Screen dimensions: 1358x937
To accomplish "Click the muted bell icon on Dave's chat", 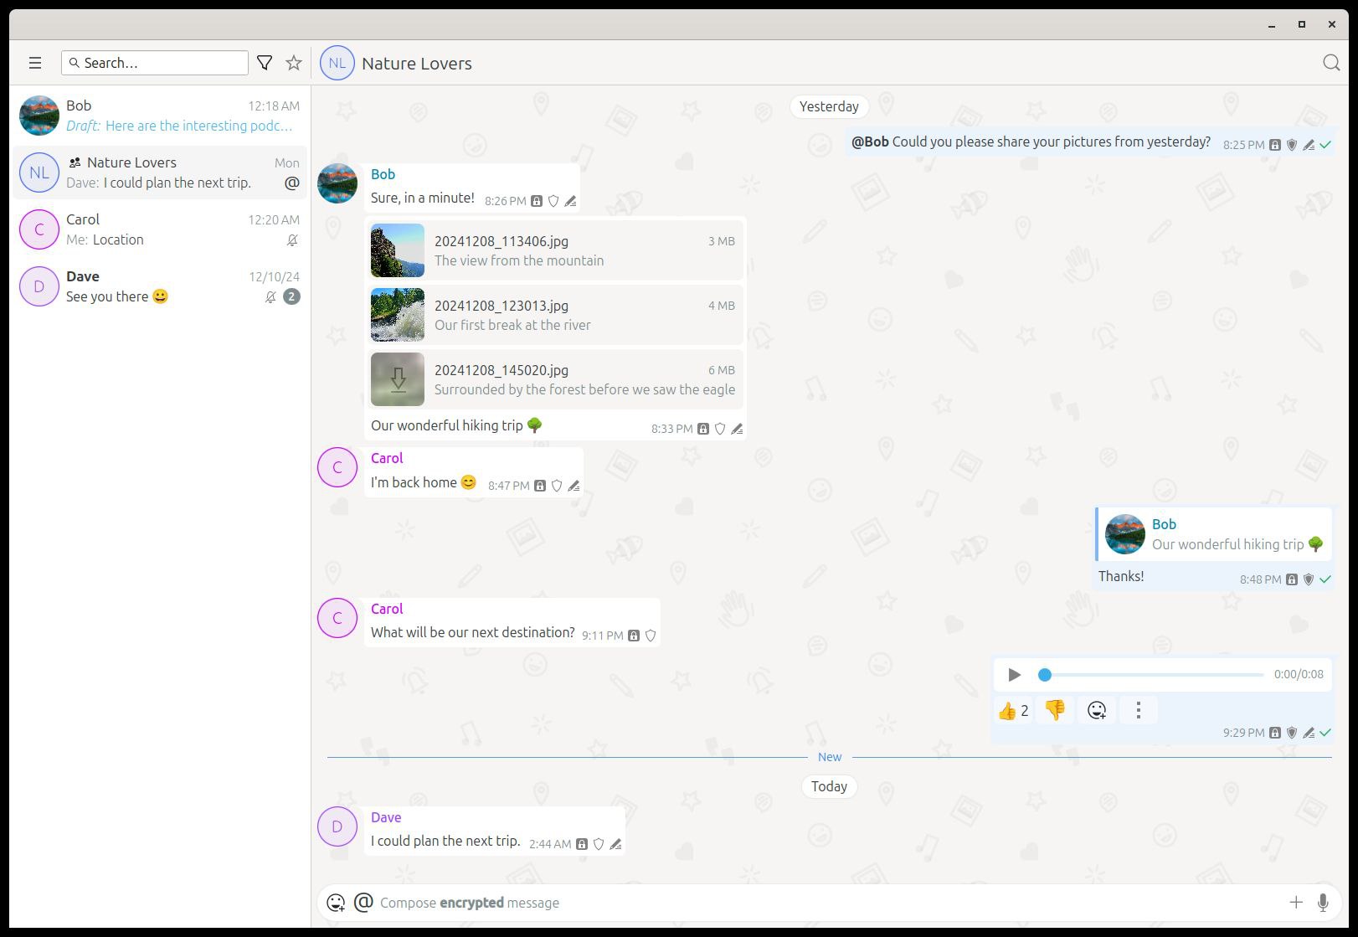I will [x=270, y=297].
